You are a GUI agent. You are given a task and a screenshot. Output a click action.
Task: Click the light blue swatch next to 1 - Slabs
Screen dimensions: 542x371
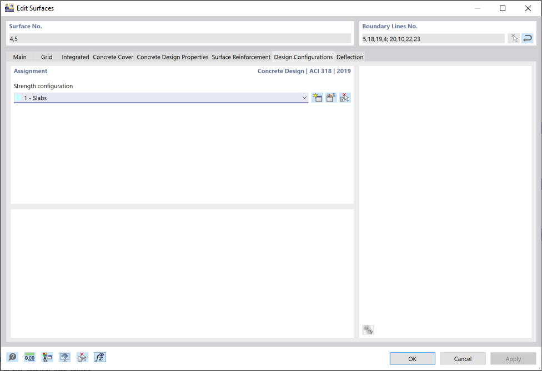click(18, 98)
